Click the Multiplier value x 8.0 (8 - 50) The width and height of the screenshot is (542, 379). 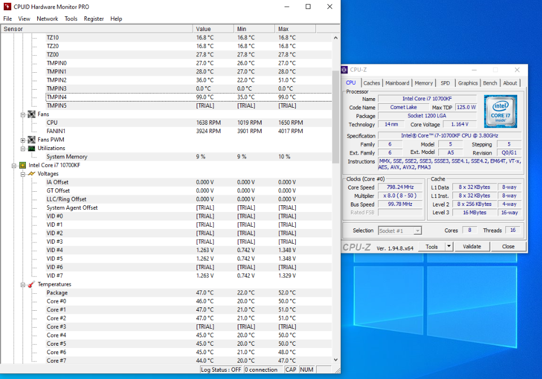400,196
